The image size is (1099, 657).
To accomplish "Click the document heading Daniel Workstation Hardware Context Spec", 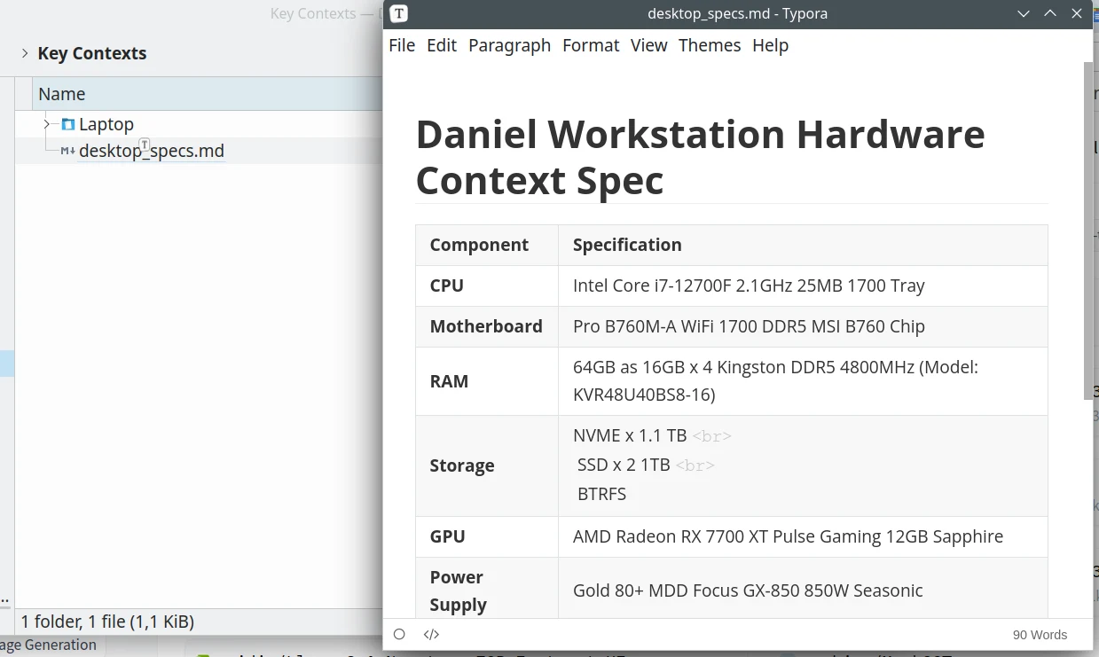I will [700, 157].
